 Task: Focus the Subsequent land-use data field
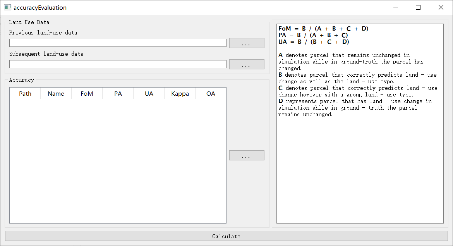pos(118,64)
